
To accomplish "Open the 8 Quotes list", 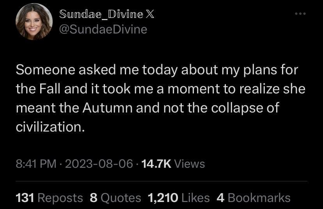I will tap(115, 198).
